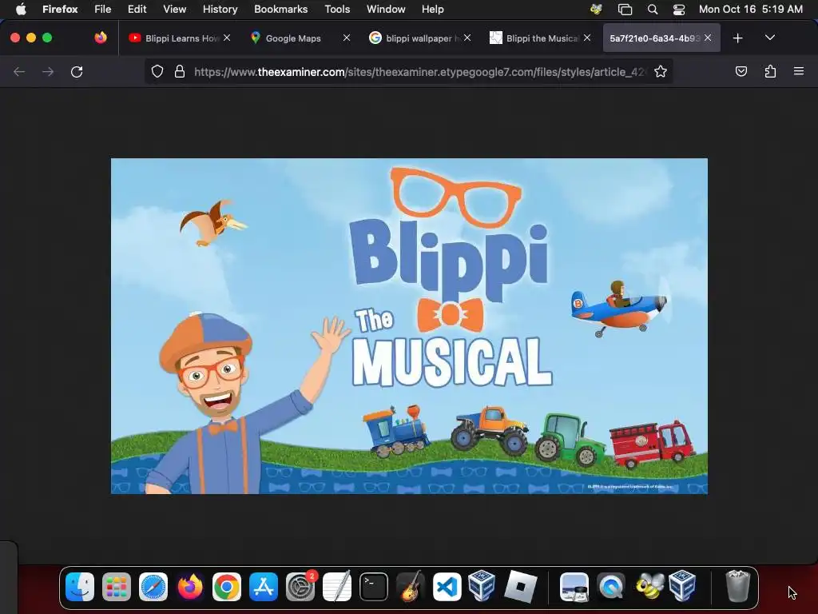Open VirtualBox icon beside the Trash
This screenshot has height=614, width=818.
point(682,586)
